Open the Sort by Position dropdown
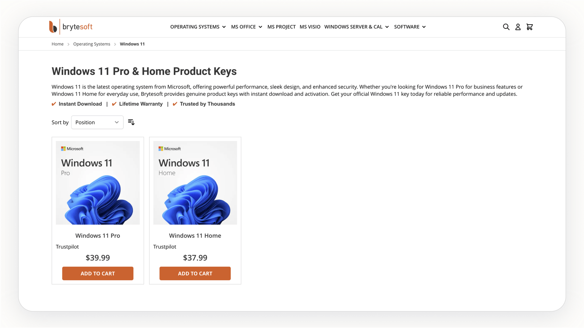 (97, 122)
